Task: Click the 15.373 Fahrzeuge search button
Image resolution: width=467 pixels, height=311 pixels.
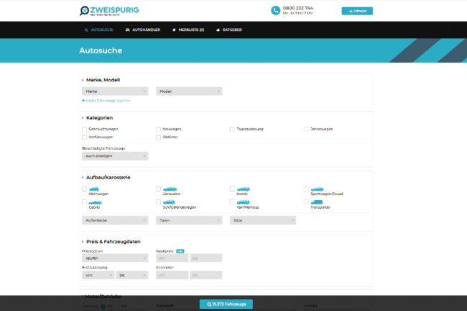Action: (226, 304)
